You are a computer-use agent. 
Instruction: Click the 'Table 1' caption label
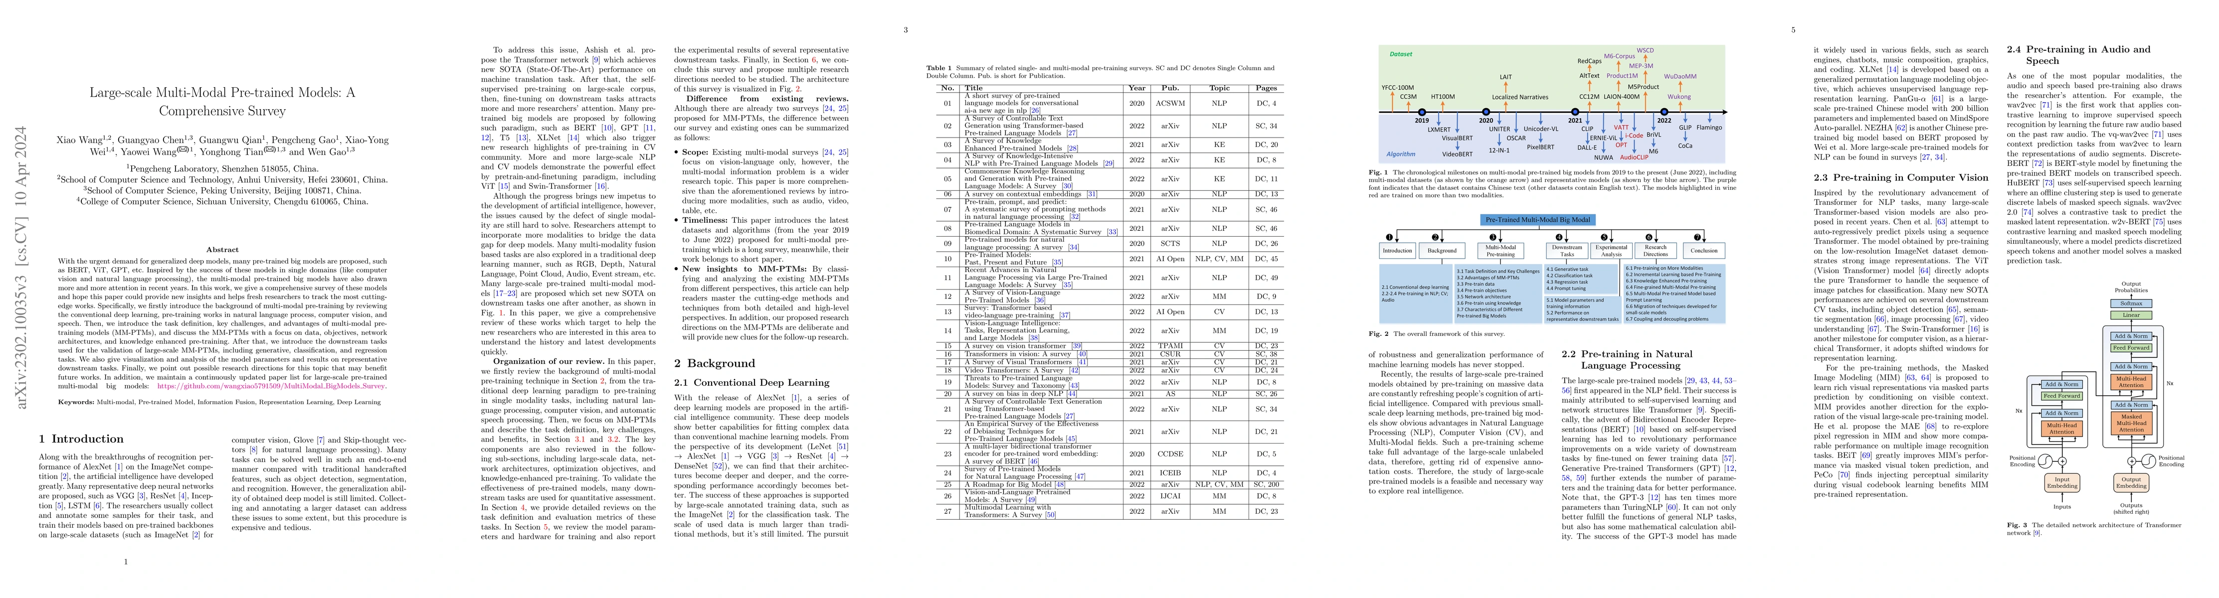[939, 68]
